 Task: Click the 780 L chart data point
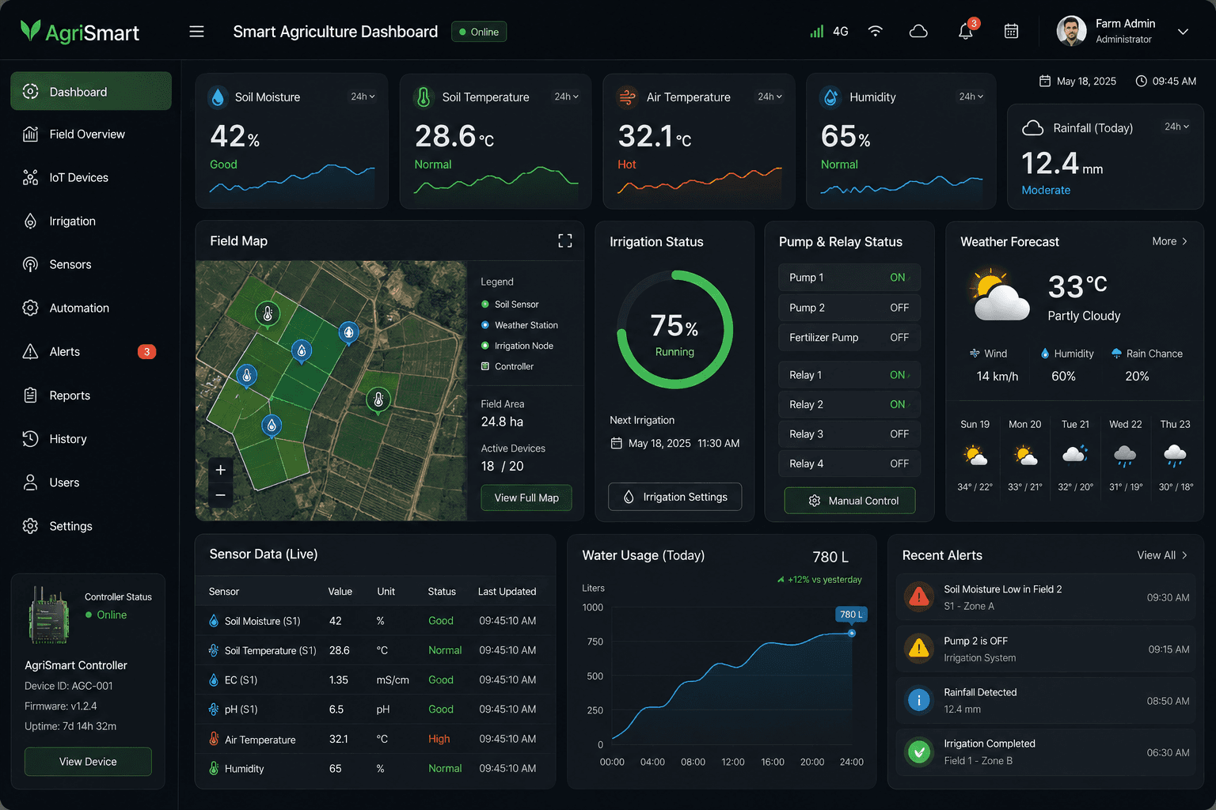click(852, 633)
